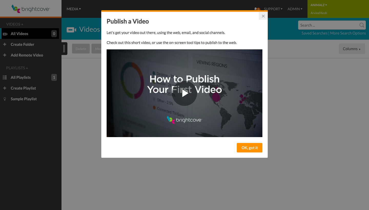Viewport: 369px width, 210px height.
Task: Click the All Videos camera icon
Action: (x=5, y=34)
